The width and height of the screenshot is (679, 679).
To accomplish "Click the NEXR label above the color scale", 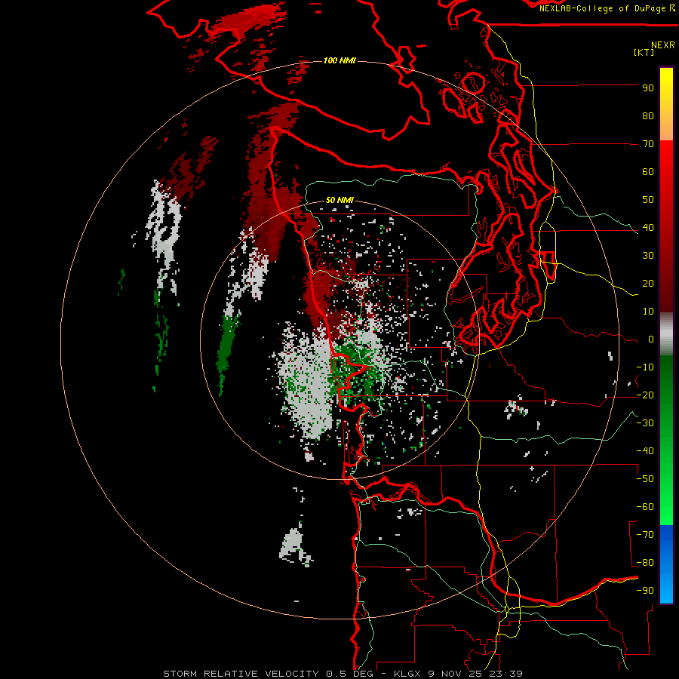I will pos(663,45).
